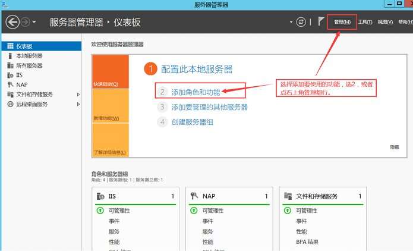Open the NAP role tile header
The width and height of the screenshot is (413, 251).
click(229, 196)
